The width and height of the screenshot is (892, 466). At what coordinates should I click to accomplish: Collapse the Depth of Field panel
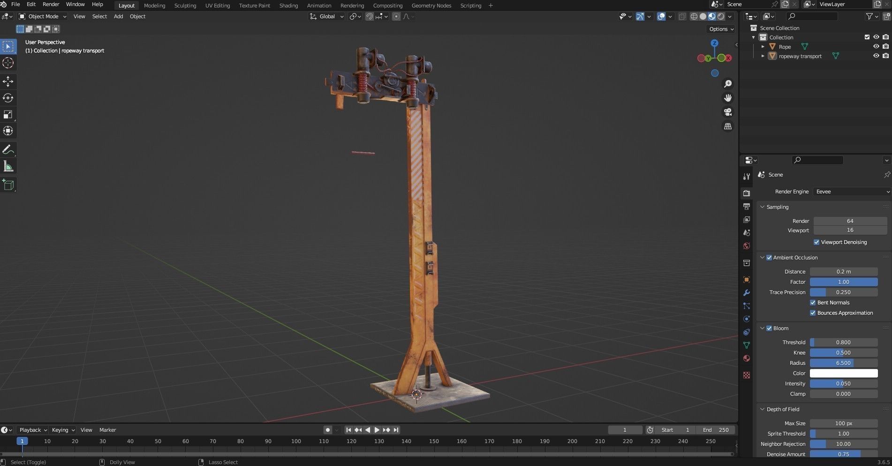(762, 409)
